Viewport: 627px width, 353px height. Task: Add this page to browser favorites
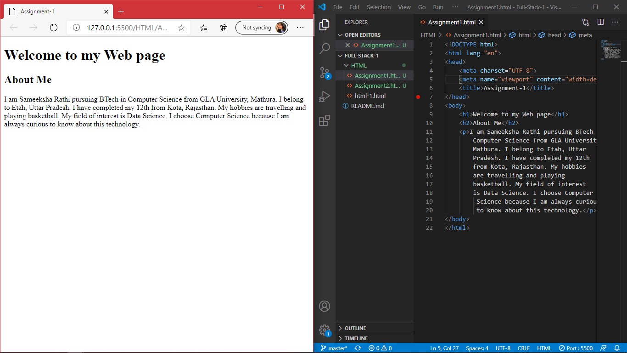point(181,28)
